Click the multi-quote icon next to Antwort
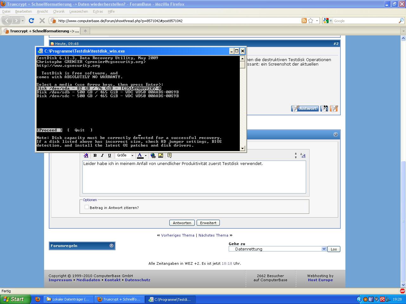 pos(324,108)
